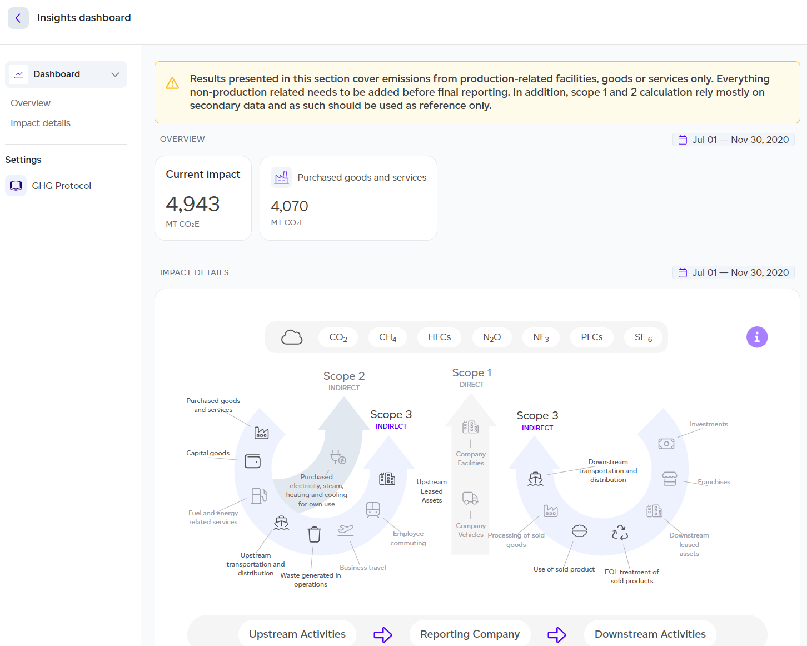807x646 pixels.
Task: Click the Upstream Leased Assets building icon
Action: (x=387, y=479)
